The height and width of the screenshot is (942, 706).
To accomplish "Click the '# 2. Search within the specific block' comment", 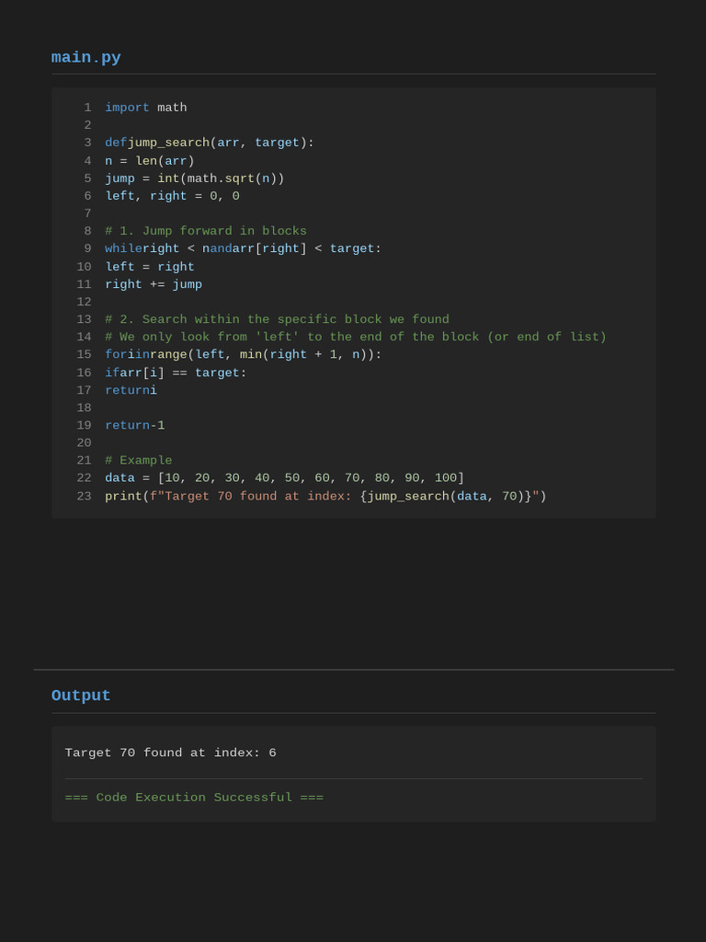I will pyautogui.click(x=277, y=319).
